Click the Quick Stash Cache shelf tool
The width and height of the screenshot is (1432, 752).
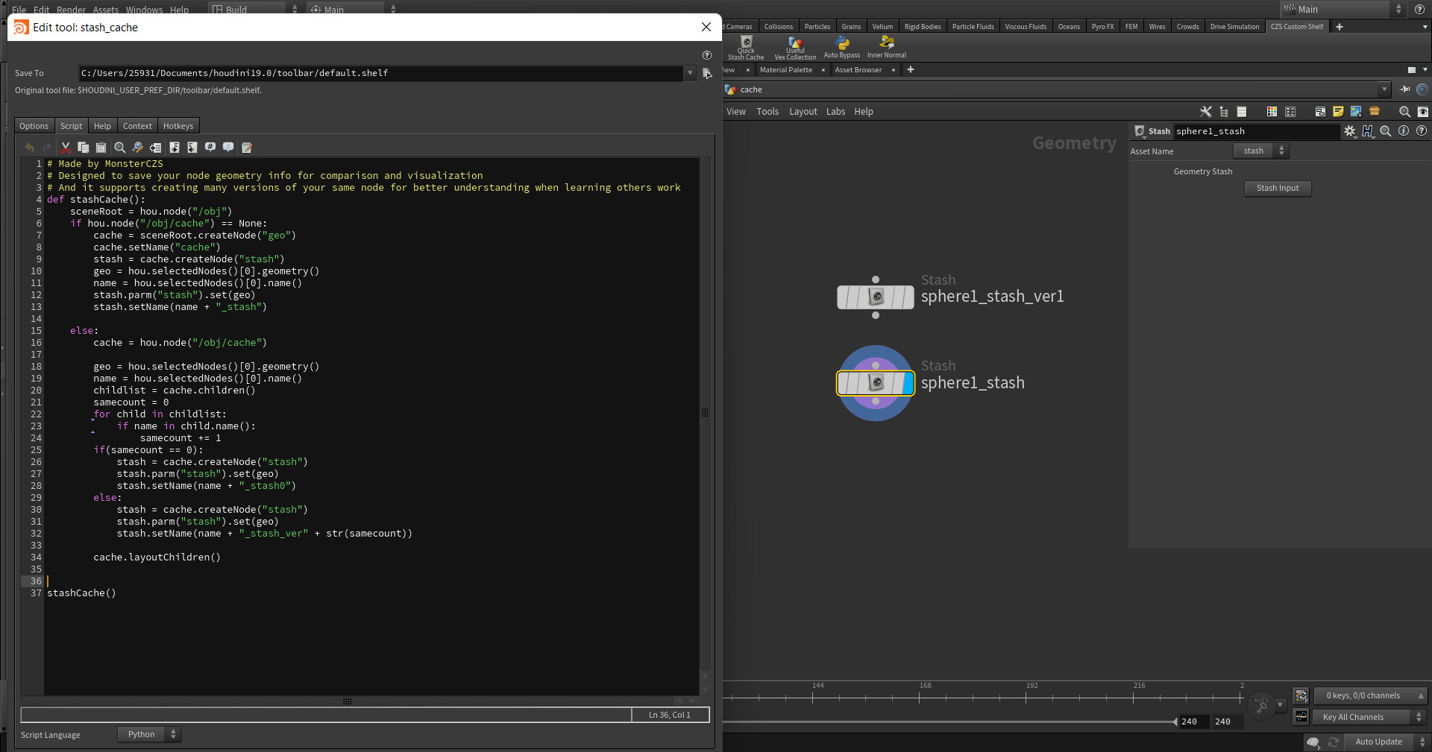746,48
